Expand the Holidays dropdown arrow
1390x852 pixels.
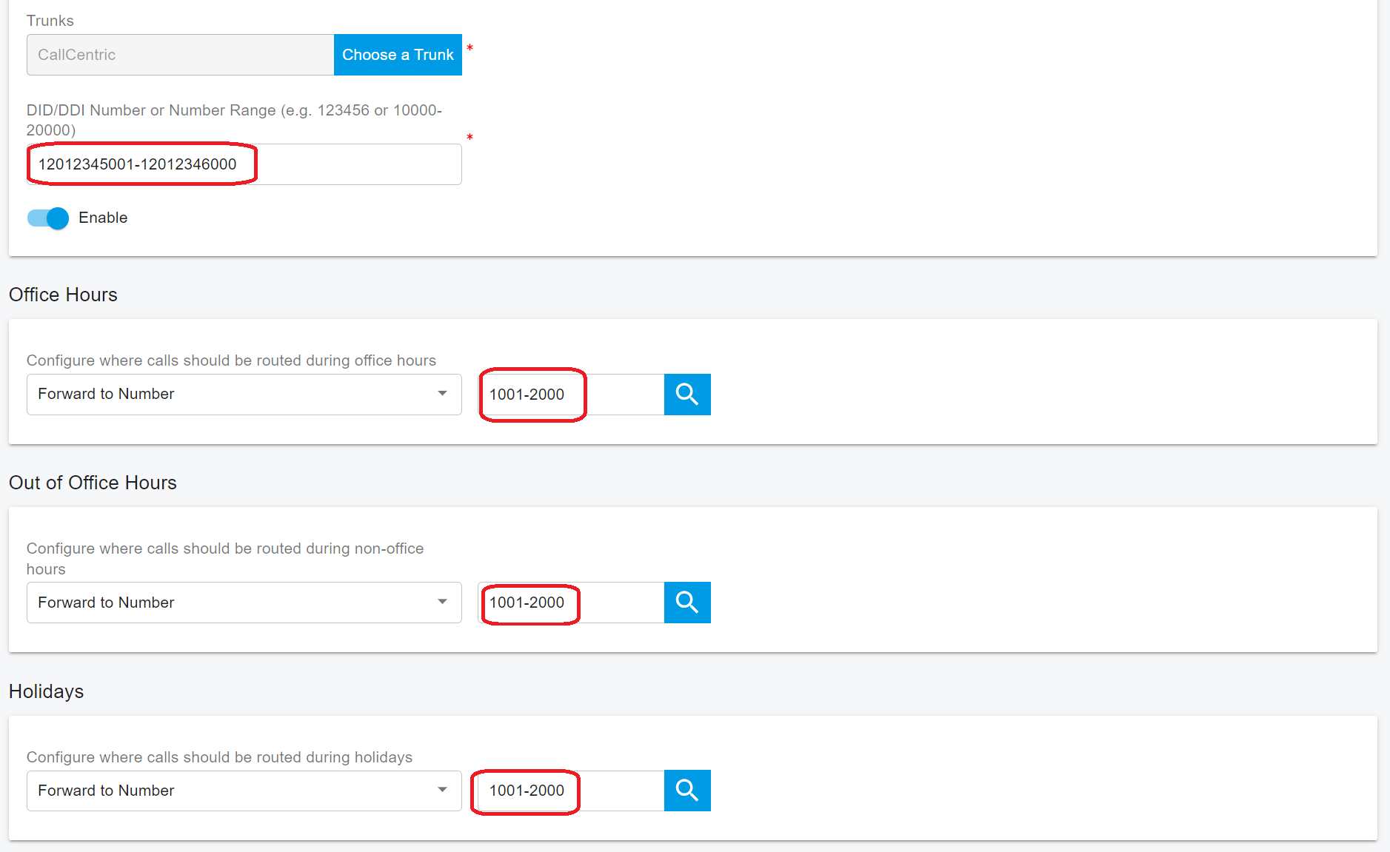[x=442, y=790]
